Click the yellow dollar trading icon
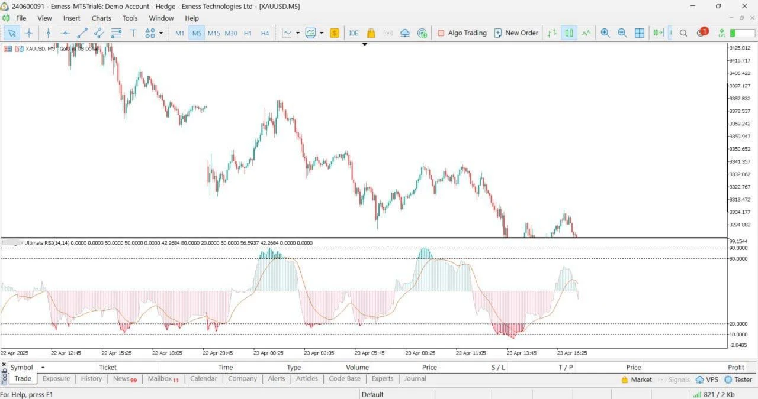This screenshot has width=758, height=399. coord(335,33)
